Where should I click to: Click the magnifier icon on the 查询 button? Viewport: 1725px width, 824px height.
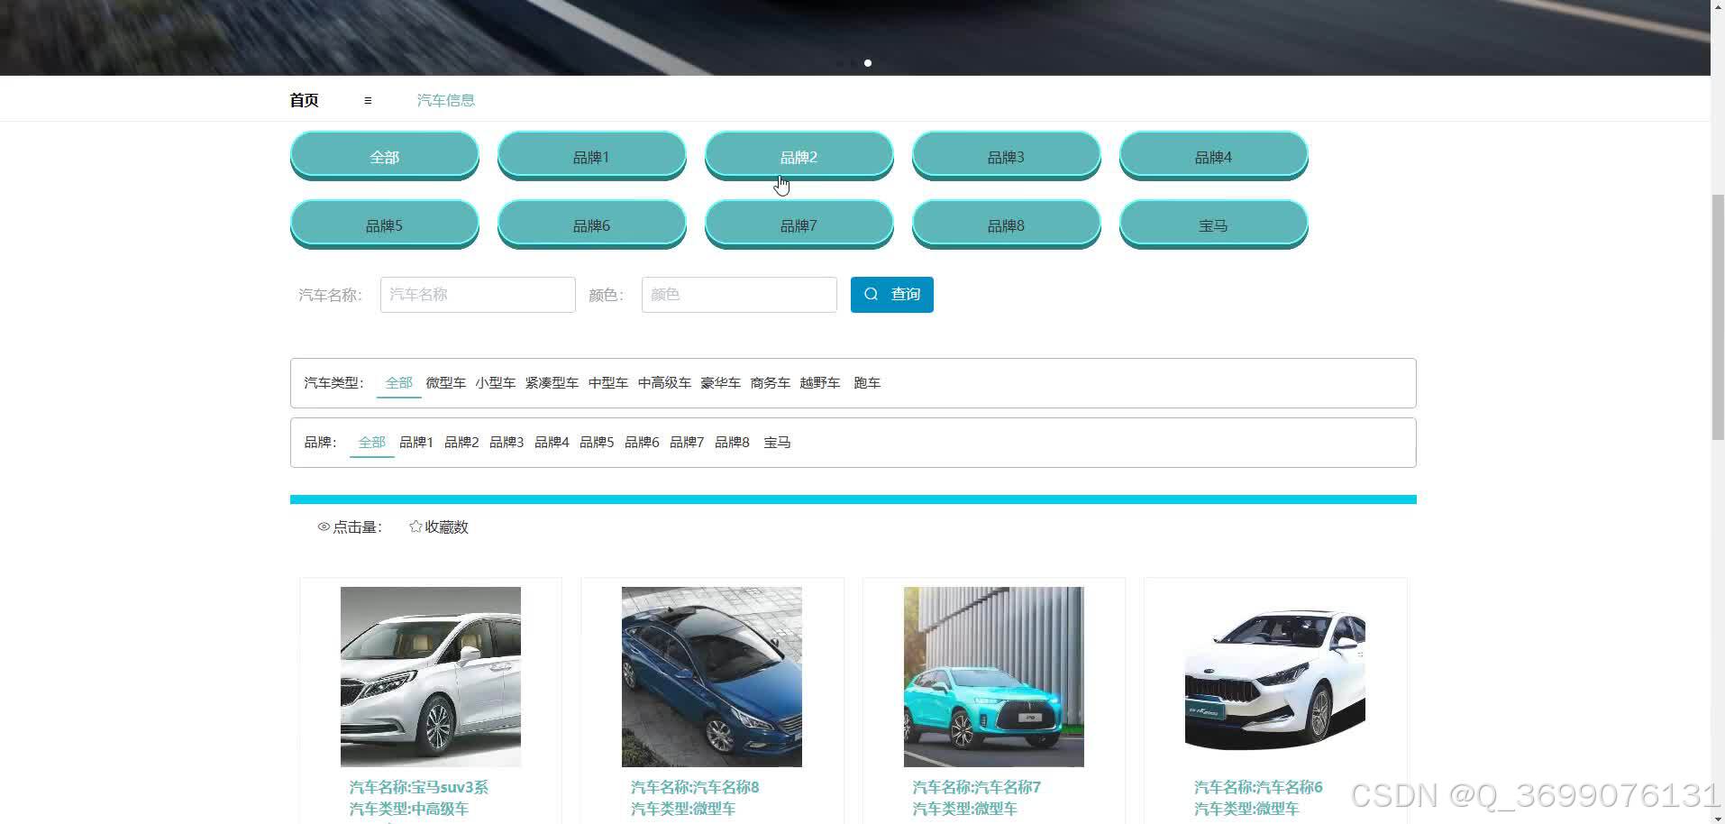pyautogui.click(x=871, y=294)
